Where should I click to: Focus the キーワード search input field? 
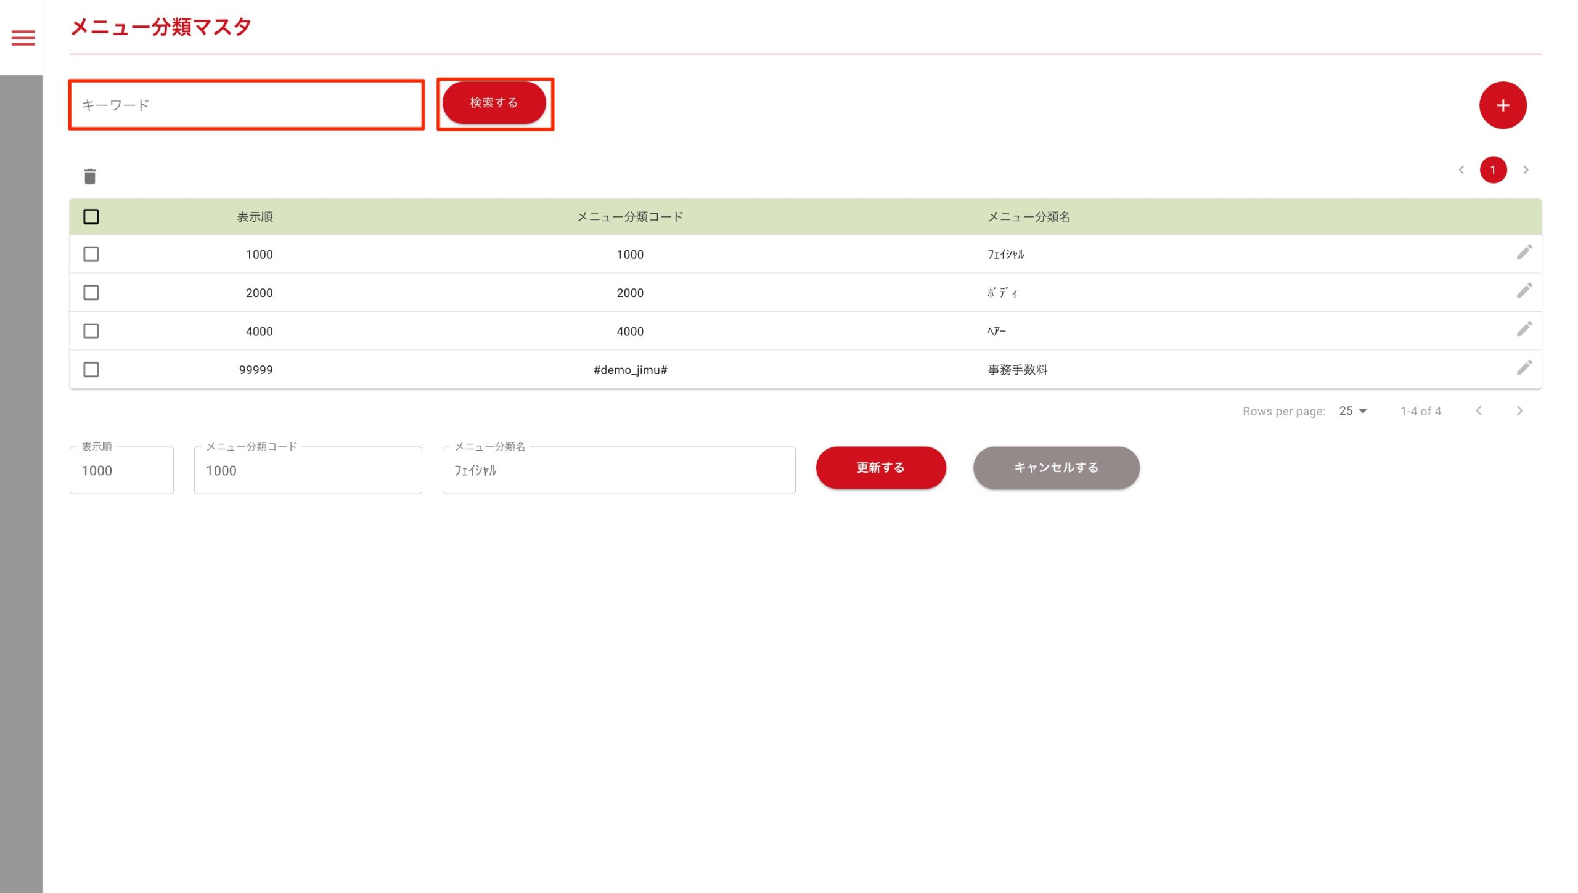[x=247, y=105]
